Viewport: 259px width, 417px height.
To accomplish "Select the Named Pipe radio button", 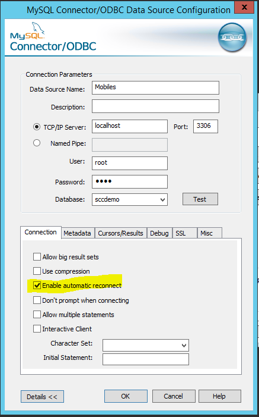I will point(37,143).
